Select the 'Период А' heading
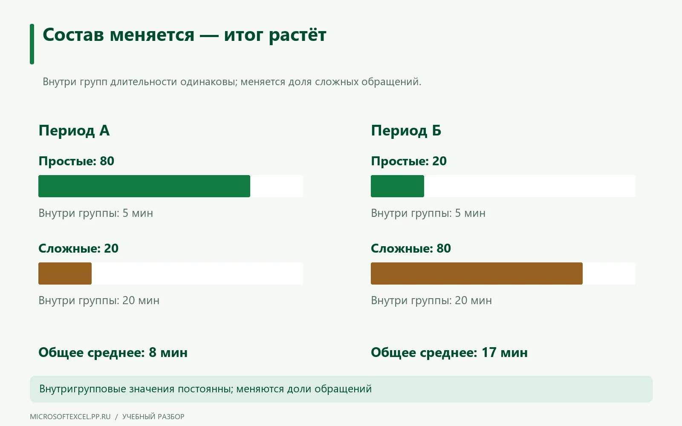682x426 pixels. click(74, 130)
